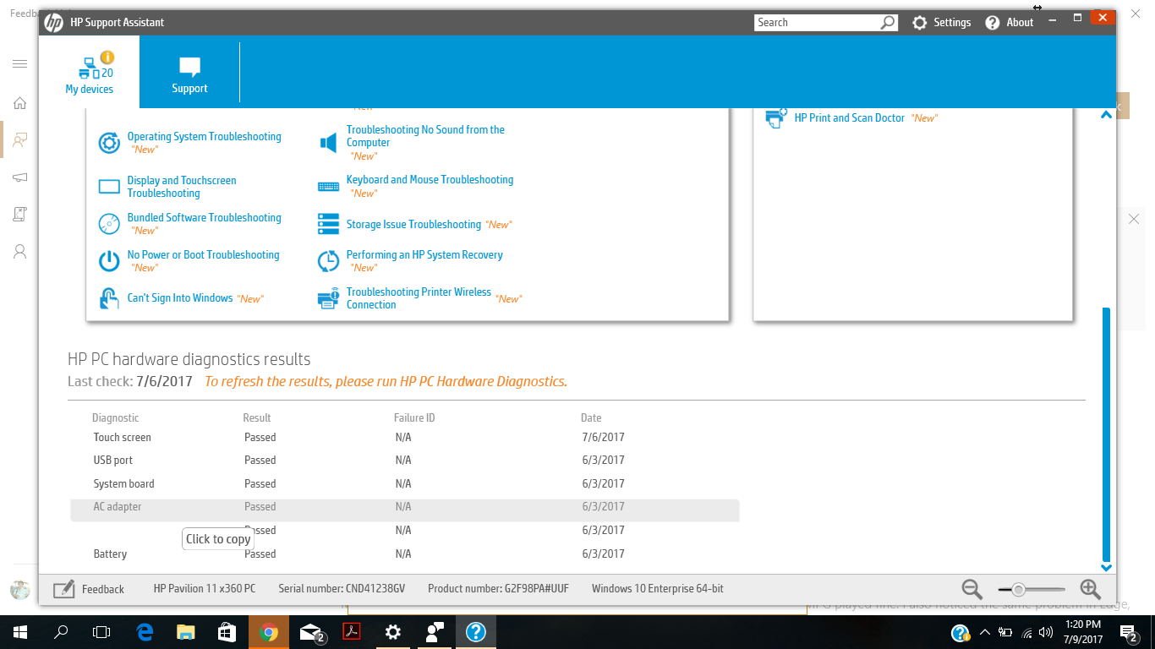Open Settings via the gear icon

pos(919,22)
